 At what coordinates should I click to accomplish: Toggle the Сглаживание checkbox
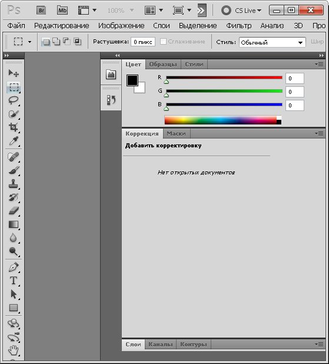pyautogui.click(x=164, y=42)
